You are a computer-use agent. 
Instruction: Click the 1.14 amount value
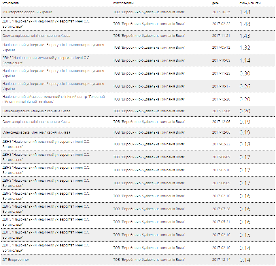pyautogui.click(x=245, y=60)
